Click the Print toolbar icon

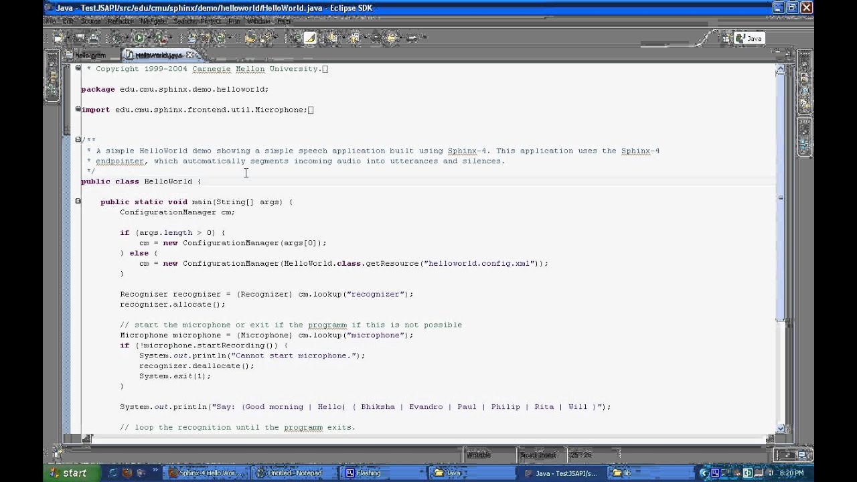[94, 38]
